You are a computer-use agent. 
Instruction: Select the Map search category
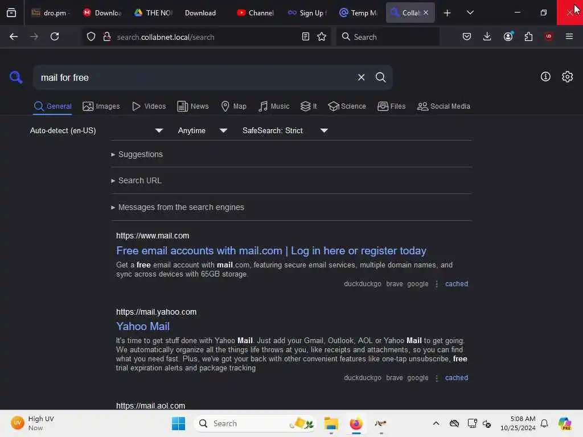point(233,106)
